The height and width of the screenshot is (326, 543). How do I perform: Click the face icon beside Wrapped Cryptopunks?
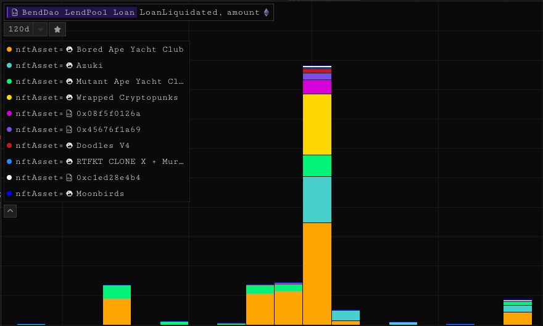point(69,97)
